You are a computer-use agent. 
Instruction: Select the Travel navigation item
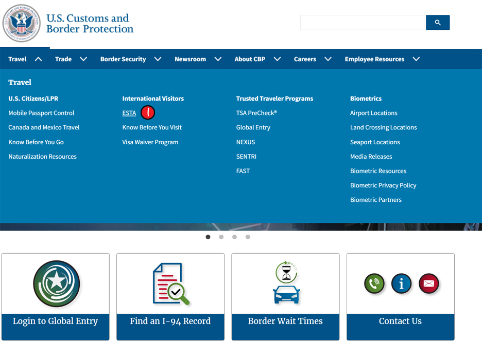(x=18, y=59)
